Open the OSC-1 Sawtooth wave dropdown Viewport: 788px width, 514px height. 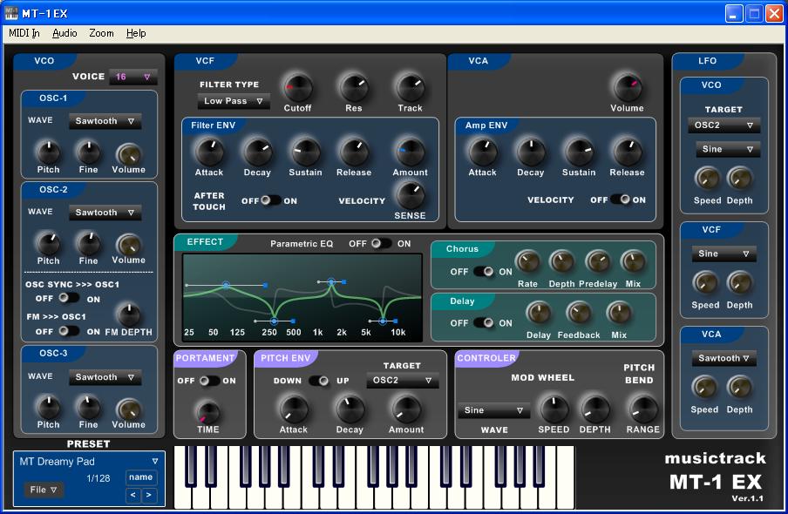(x=105, y=121)
